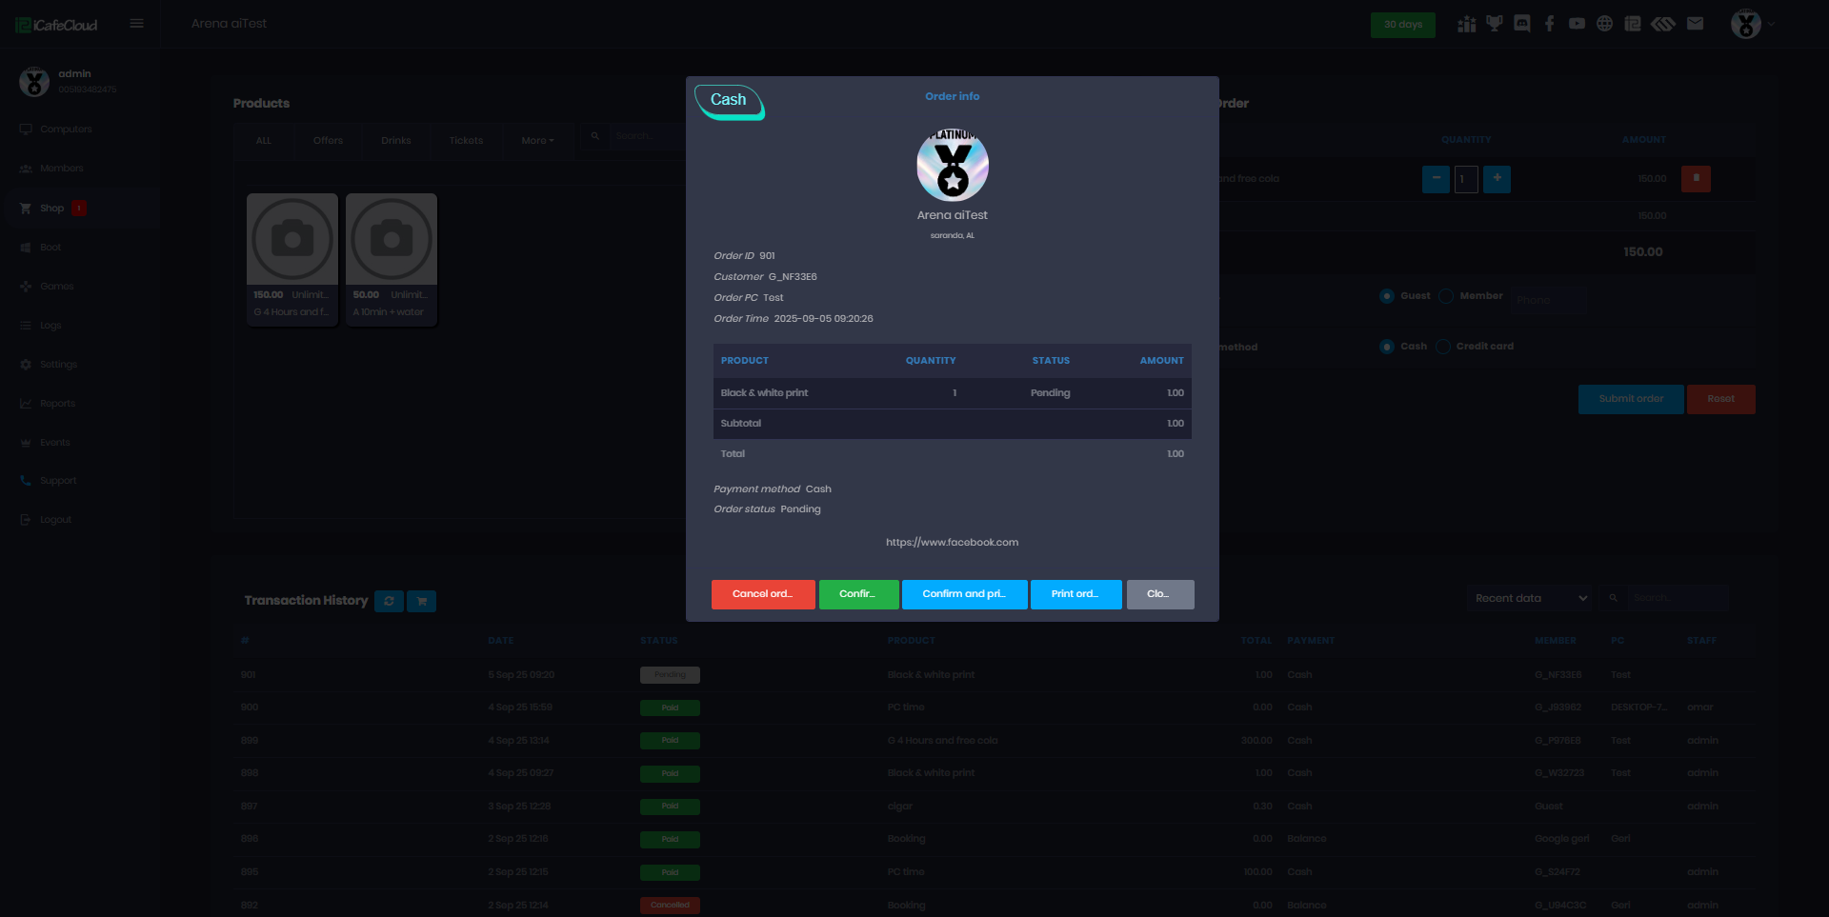Open Shop in the sidebar
Viewport: 1829px width, 917px height.
tap(52, 209)
